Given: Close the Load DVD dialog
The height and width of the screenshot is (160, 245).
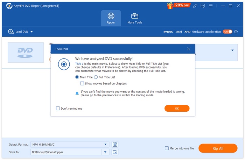Looking at the screenshot, I should click(189, 49).
